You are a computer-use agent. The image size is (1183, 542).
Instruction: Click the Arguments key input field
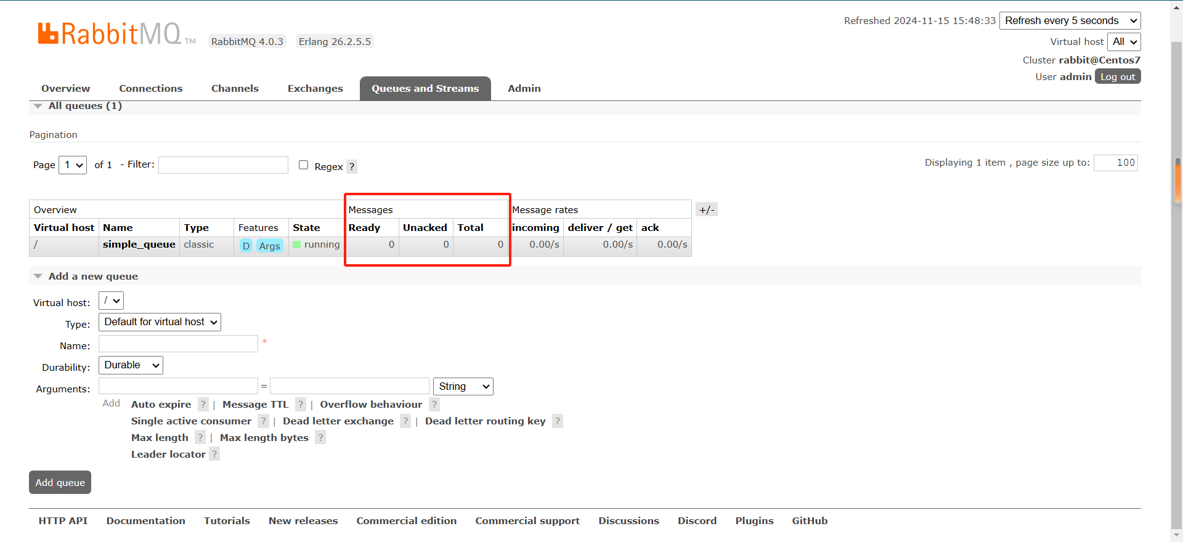[178, 386]
